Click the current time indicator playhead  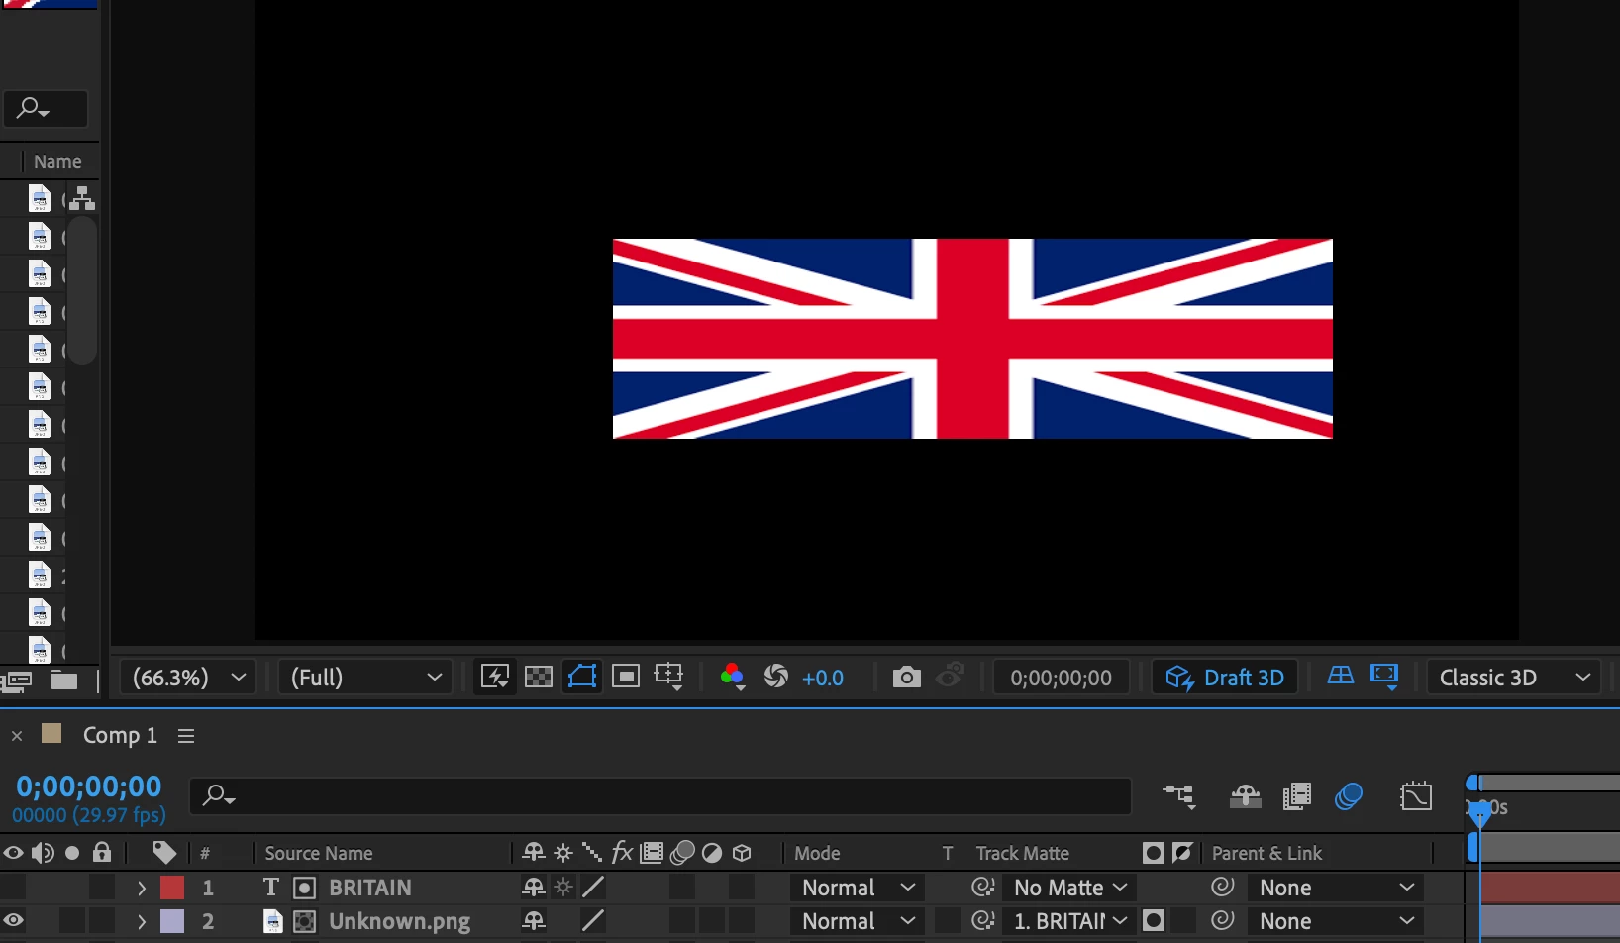(x=1480, y=814)
